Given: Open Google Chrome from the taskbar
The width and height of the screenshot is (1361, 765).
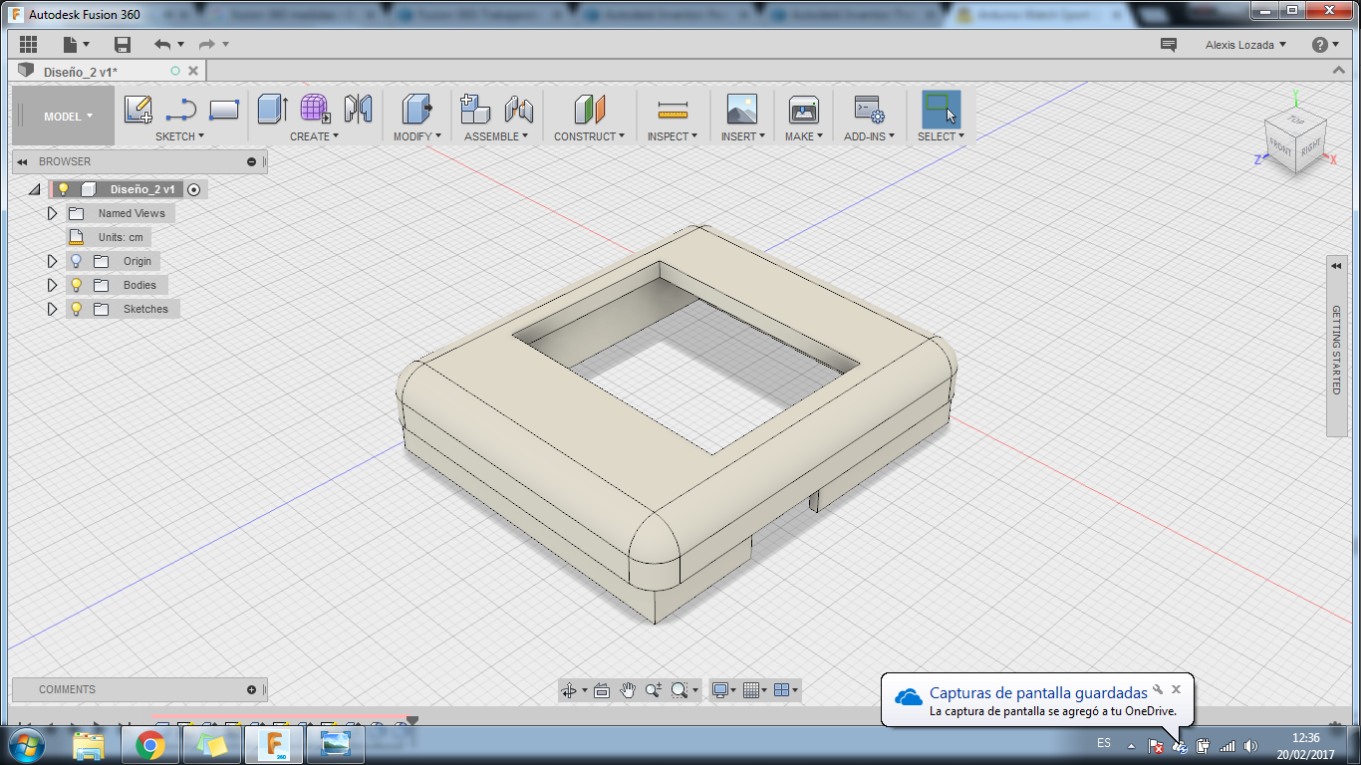Looking at the screenshot, I should [150, 744].
